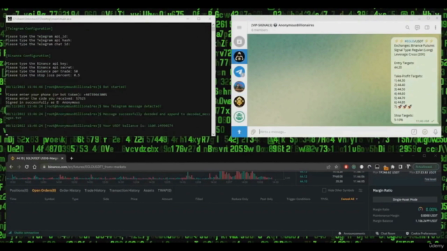Open bot commands slash icon
The height and width of the screenshot is (251, 447).
pos(414,132)
